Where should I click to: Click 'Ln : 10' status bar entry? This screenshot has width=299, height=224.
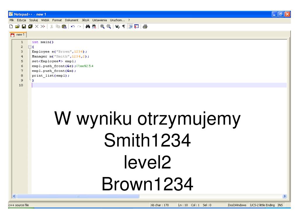183,205
